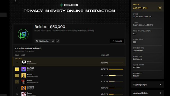Expand the Airdrop Details section
Viewport: 170px width, 96px height.
[147, 93]
